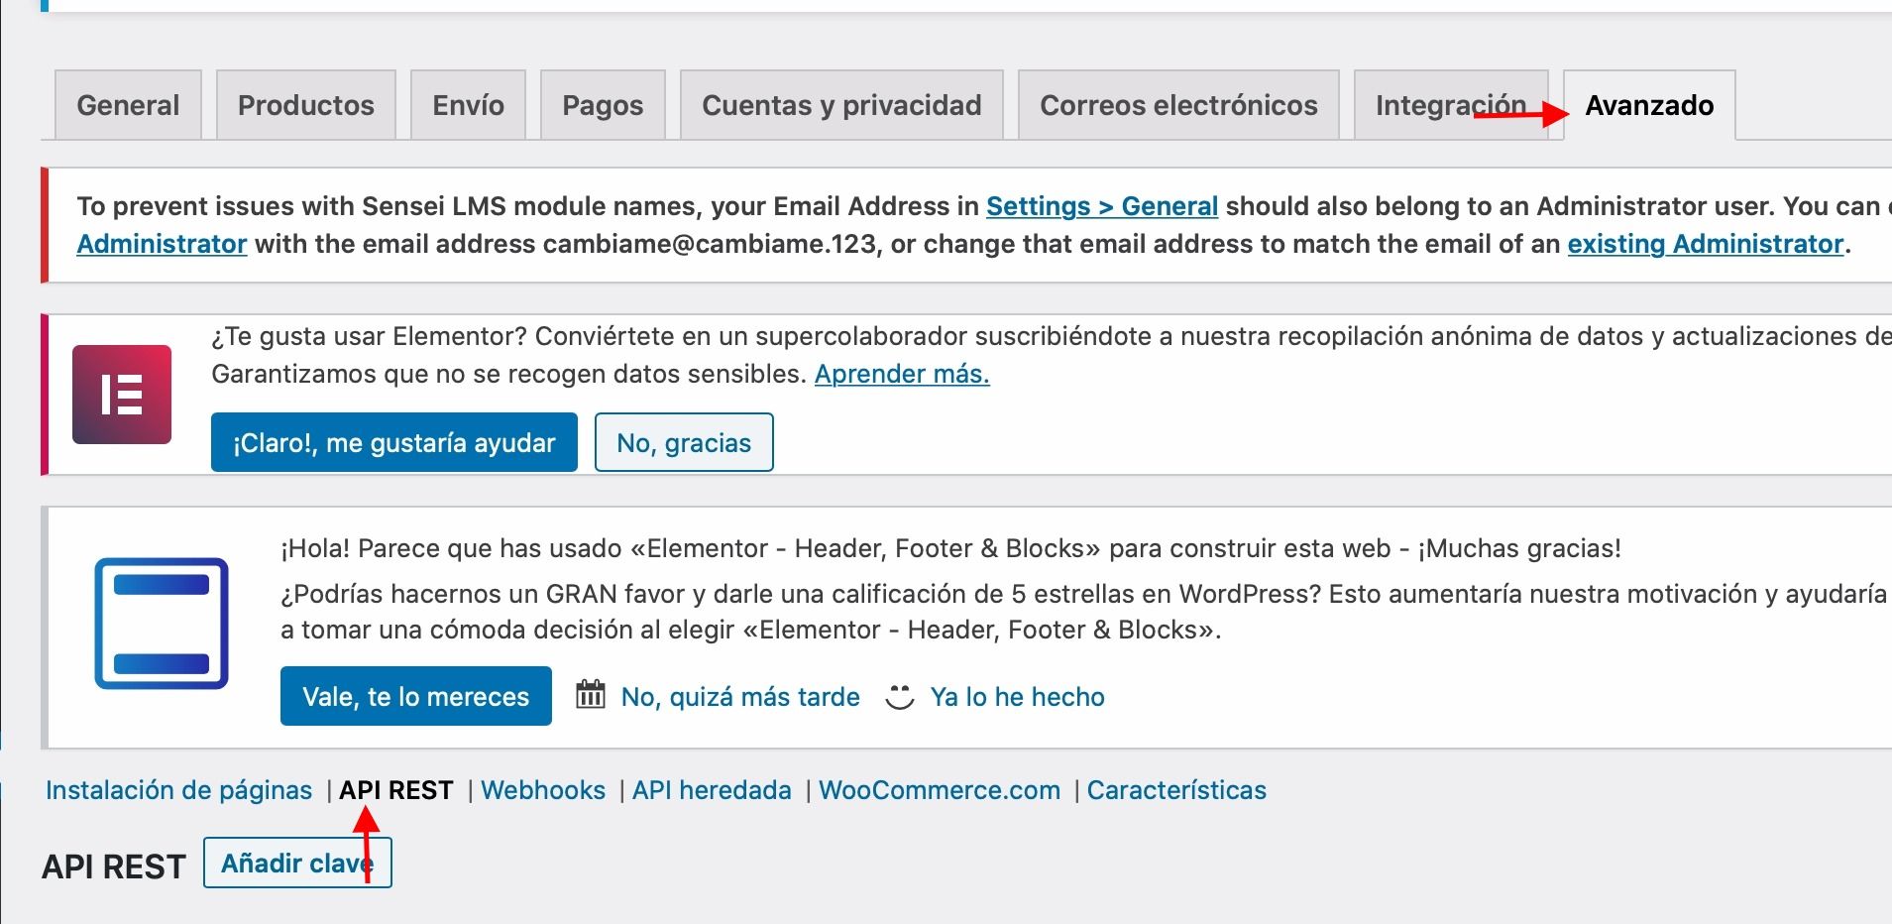Open the Características section
Image resolution: width=1892 pixels, height=924 pixels.
[x=1176, y=790]
